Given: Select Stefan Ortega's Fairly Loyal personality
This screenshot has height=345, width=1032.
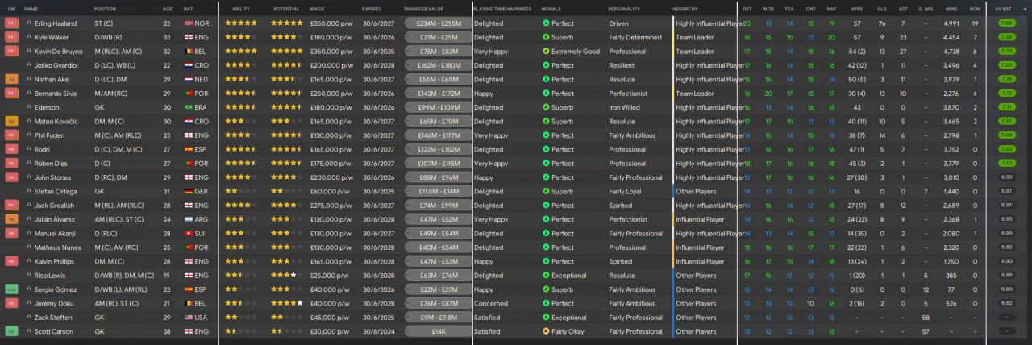Looking at the screenshot, I should pos(626,191).
